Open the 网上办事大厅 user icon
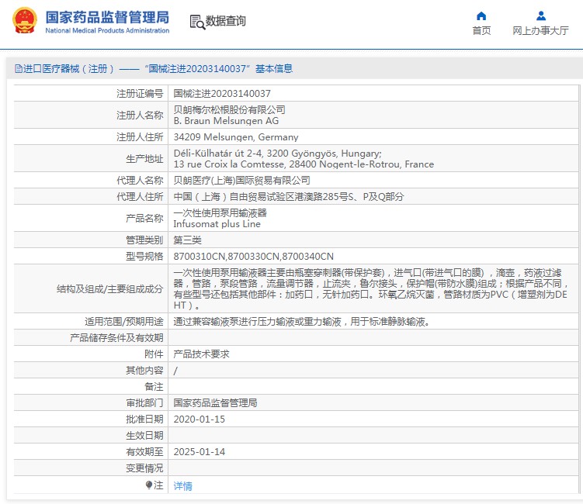The width and height of the screenshot is (583, 504). tap(541, 16)
